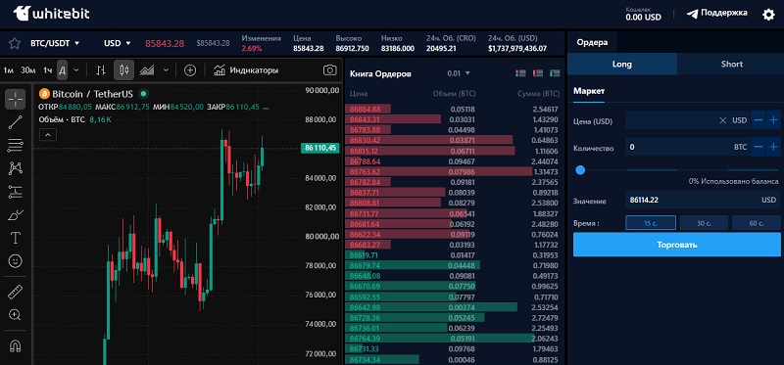Viewport: 784px width, 365px height.
Task: Select the brush drawing tool
Action: (16, 214)
